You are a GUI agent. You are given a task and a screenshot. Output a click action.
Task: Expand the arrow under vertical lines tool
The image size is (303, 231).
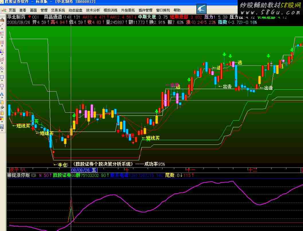click(x=2, y=46)
